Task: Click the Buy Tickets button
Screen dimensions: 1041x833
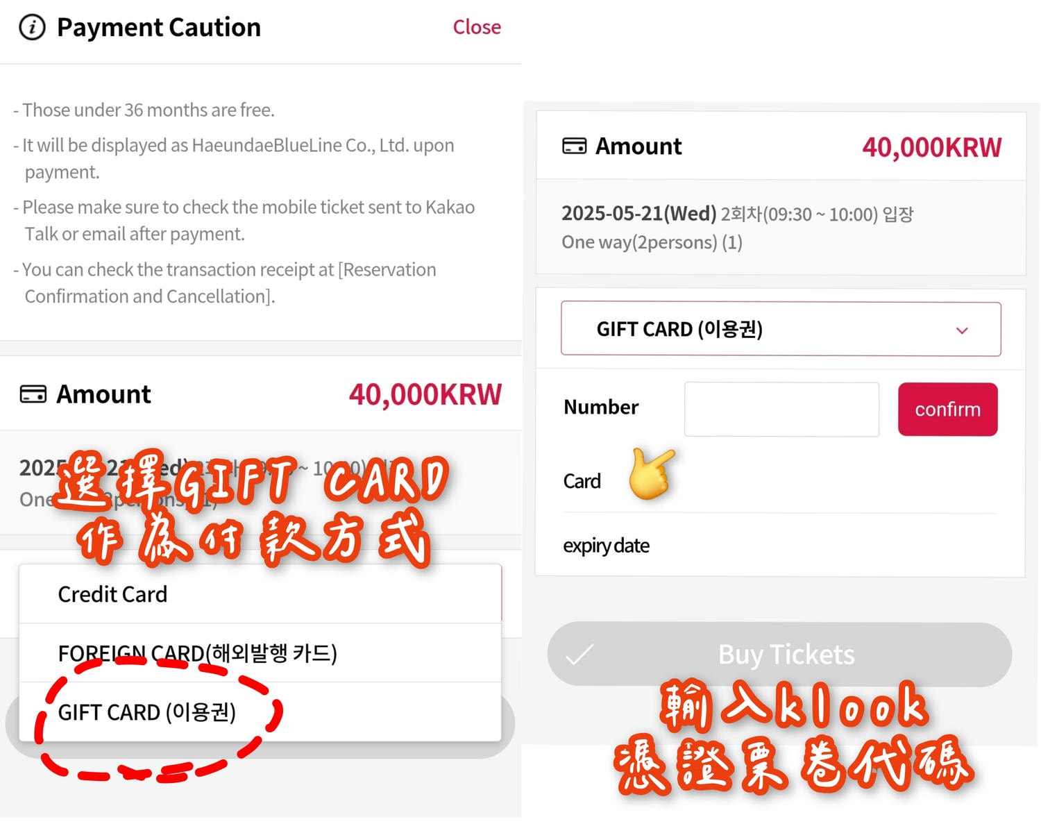Action: (x=779, y=655)
